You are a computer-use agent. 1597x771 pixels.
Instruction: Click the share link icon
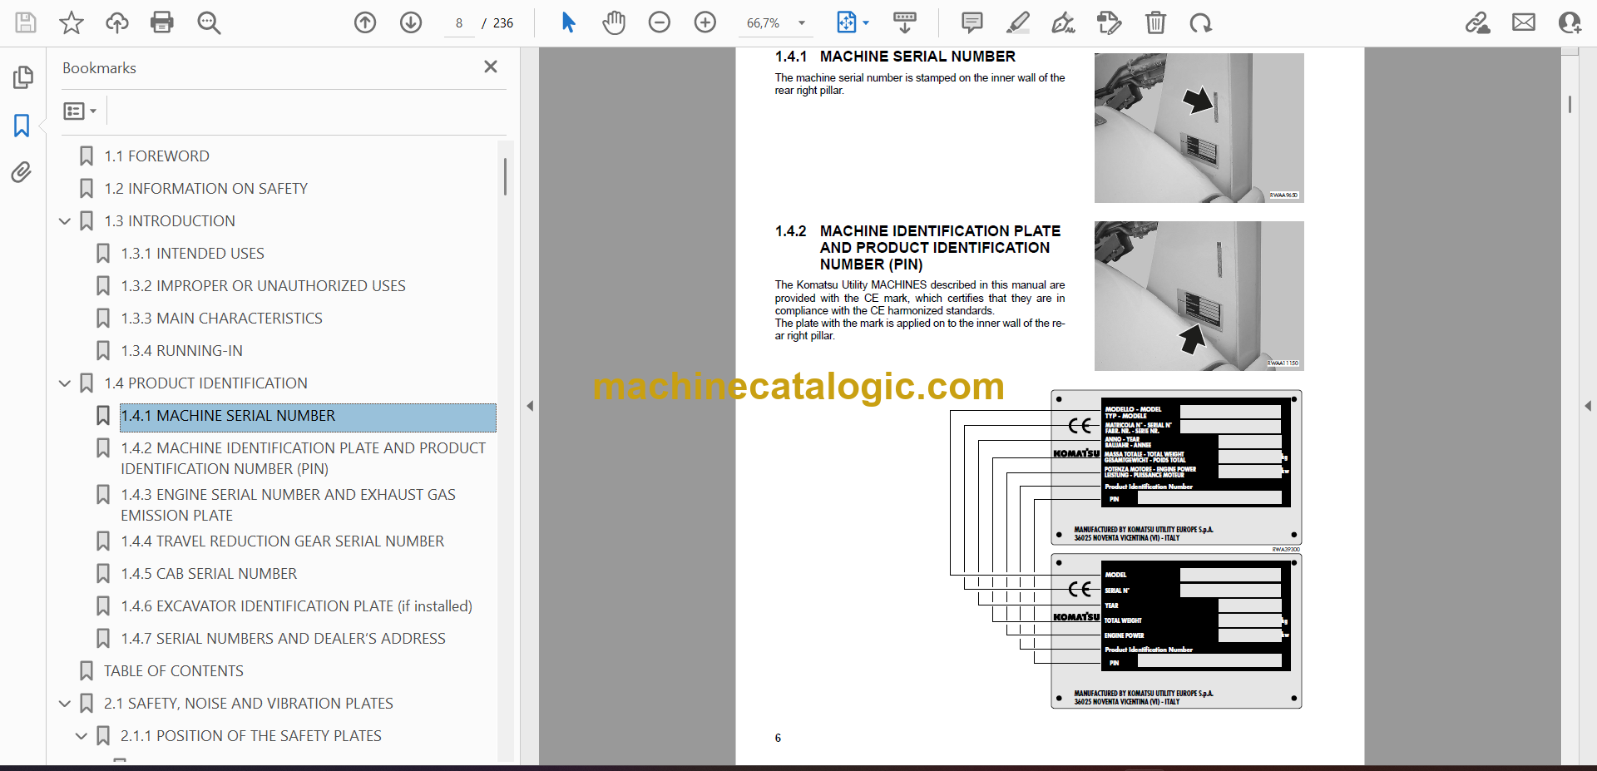(1477, 22)
